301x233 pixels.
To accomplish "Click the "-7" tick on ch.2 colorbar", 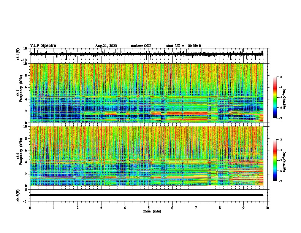I will pos(280,181).
